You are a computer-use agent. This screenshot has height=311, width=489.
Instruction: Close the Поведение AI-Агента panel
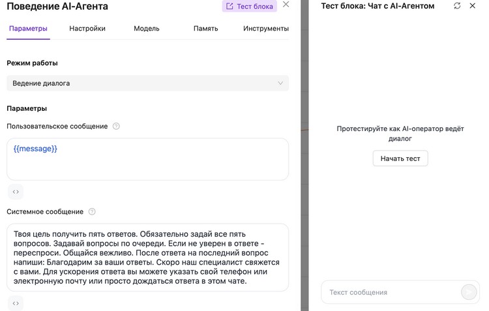point(286,5)
